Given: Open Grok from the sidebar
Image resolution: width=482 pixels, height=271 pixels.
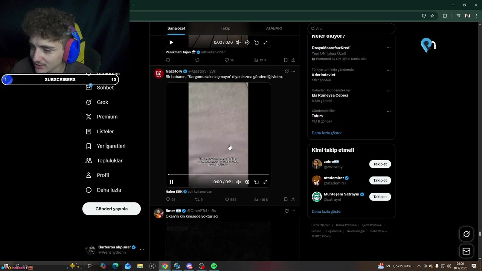Looking at the screenshot, I should [x=98, y=102].
